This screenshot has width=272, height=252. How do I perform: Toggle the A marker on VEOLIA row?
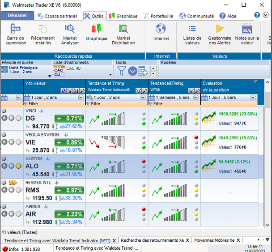pyautogui.click(x=4, y=142)
